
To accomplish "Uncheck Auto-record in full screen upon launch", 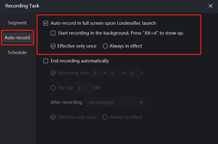I will pos(46,23).
